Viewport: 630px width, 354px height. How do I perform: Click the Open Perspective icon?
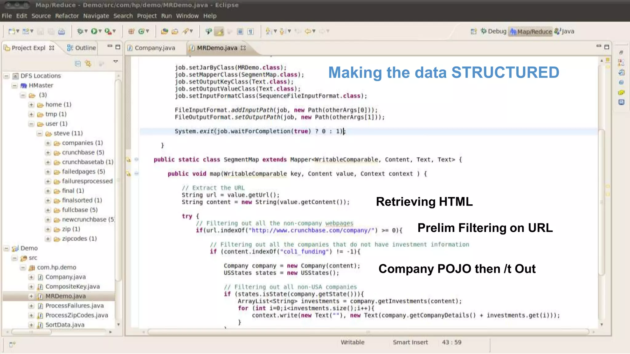click(x=474, y=31)
